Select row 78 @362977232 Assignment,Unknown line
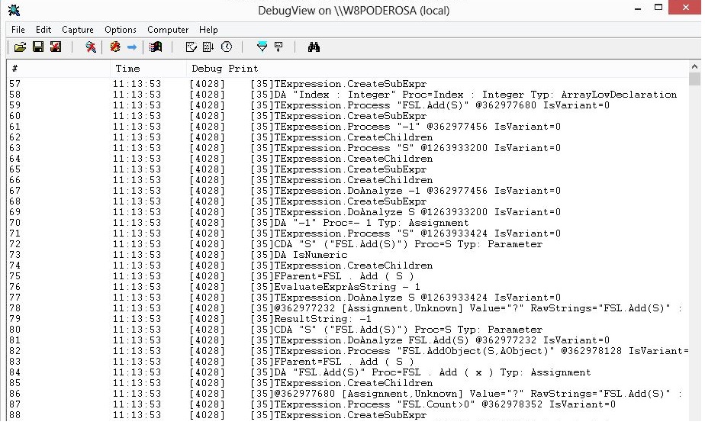 tap(348, 308)
